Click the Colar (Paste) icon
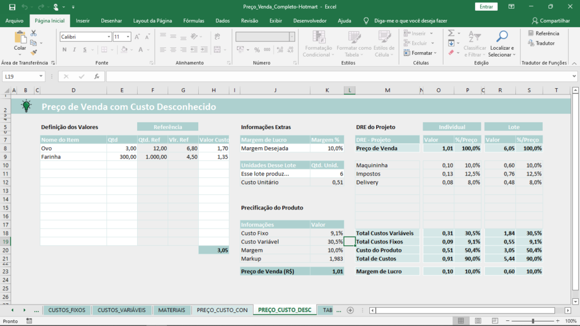The image size is (580, 326). [19, 37]
